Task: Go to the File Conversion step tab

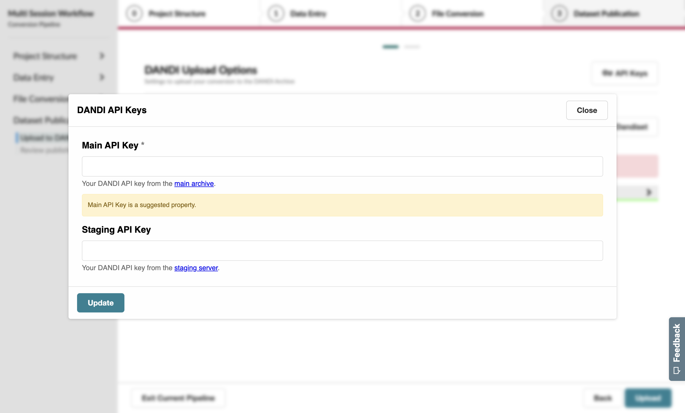Action: (472, 14)
